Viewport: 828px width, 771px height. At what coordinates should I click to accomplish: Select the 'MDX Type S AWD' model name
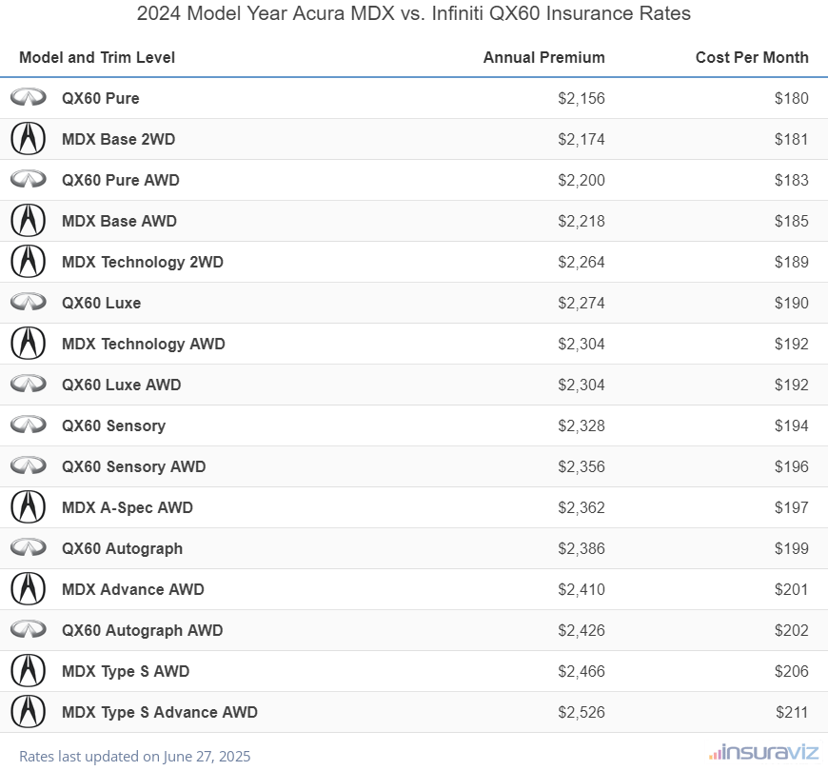[126, 671]
